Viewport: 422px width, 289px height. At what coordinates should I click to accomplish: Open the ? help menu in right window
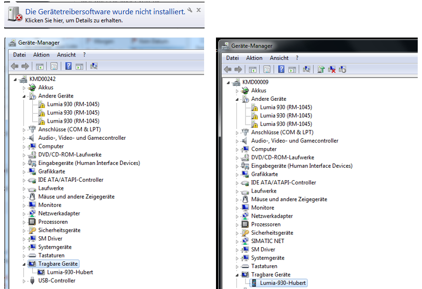click(297, 58)
